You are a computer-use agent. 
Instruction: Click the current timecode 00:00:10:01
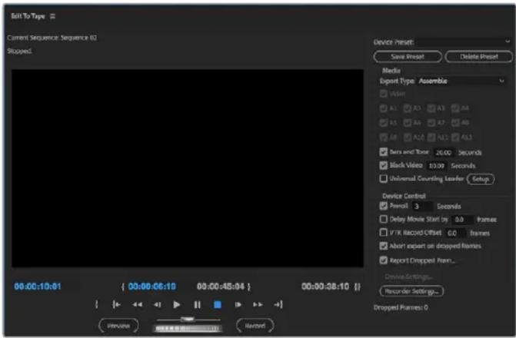tap(38, 287)
